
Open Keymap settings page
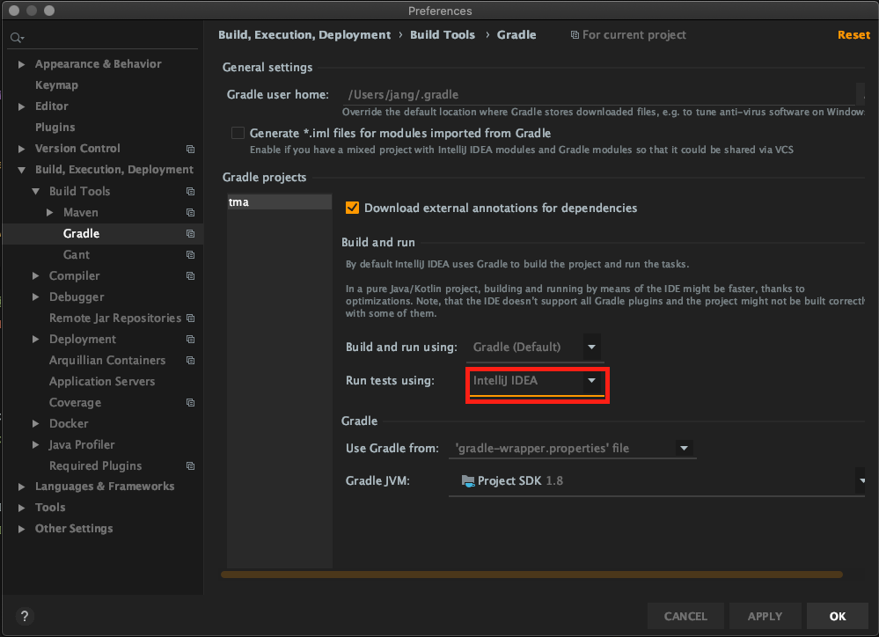pos(56,85)
